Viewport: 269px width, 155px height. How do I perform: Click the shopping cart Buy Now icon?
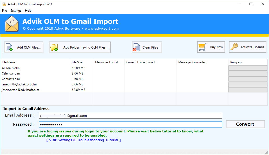coord(202,47)
